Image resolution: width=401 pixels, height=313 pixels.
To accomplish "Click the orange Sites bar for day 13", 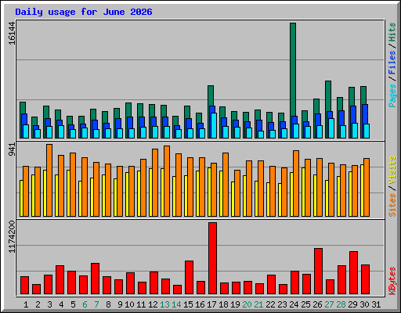I will pyautogui.click(x=167, y=181).
